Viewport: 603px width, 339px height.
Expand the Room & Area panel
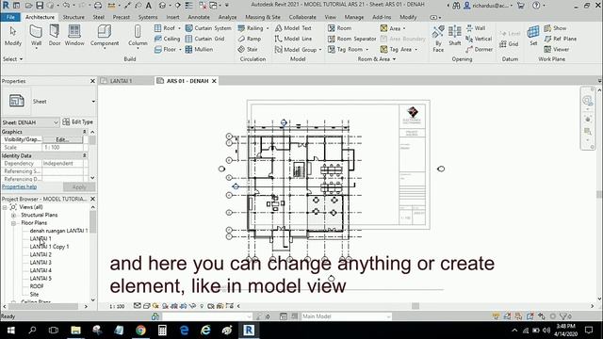377,59
